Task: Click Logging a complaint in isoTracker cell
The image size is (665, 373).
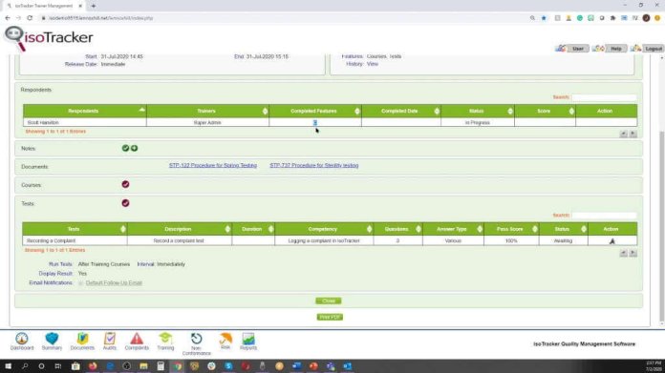Action: click(324, 241)
